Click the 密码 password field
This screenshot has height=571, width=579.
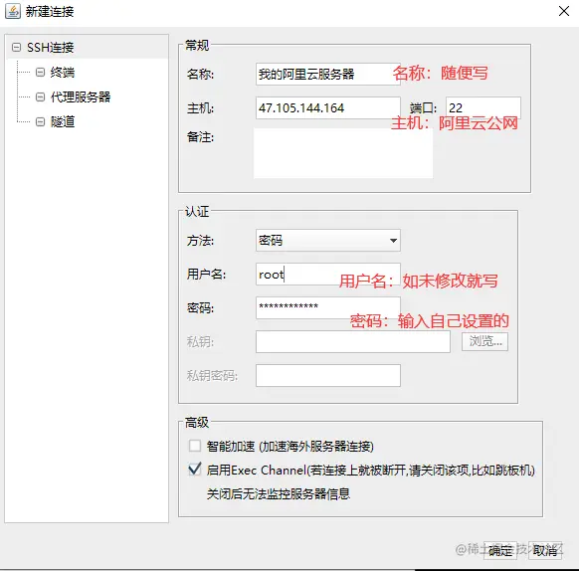click(328, 307)
